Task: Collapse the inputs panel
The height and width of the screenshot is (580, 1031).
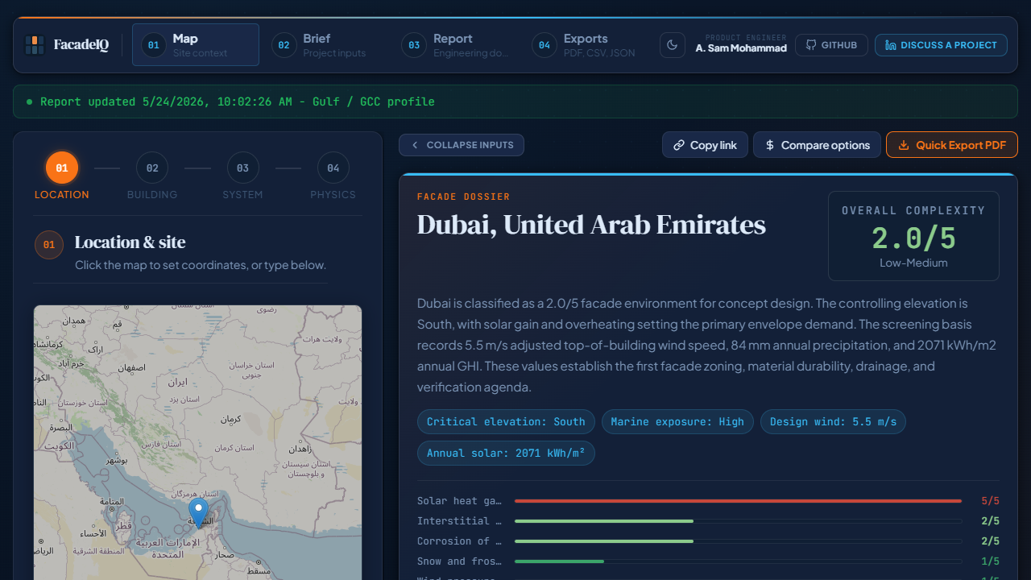Action: [x=462, y=145]
